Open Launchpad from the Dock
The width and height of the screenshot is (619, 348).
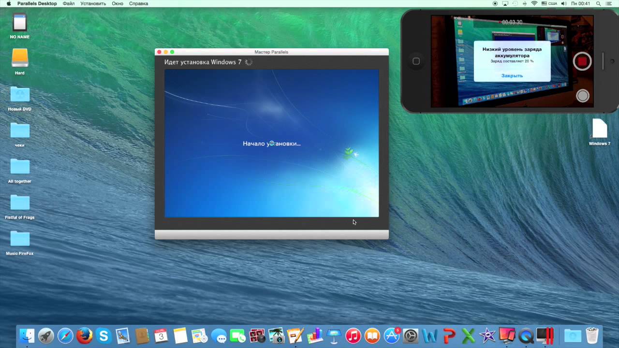46,335
